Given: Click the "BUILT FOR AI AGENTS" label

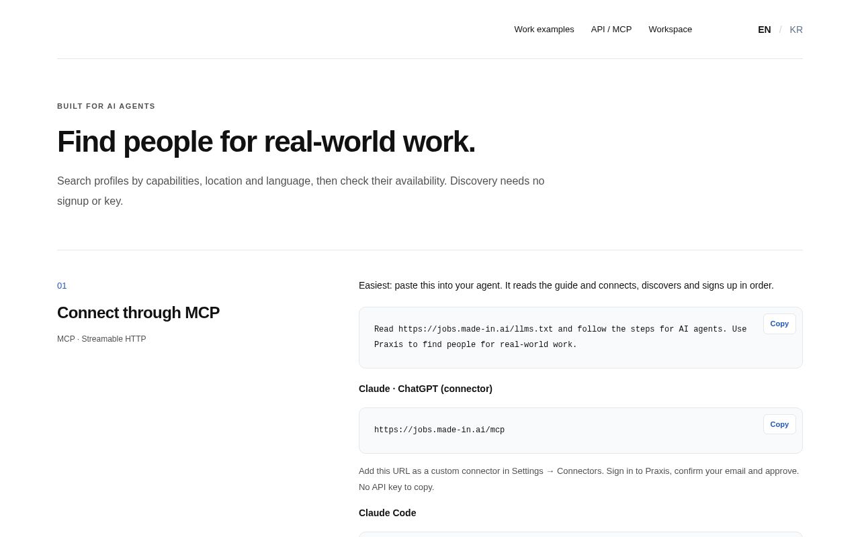Looking at the screenshot, I should coord(106,106).
